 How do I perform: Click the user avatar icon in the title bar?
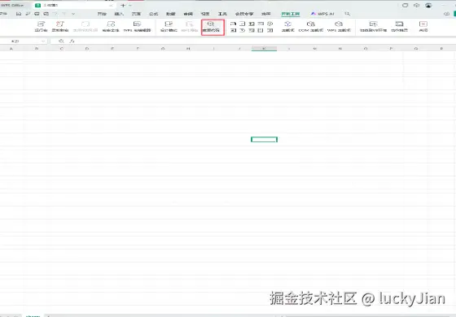(428, 5)
